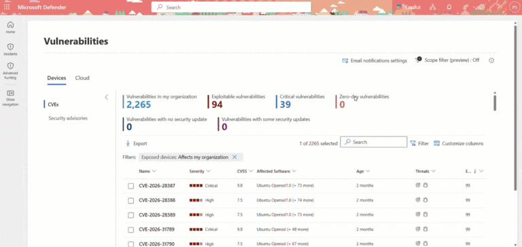This screenshot has height=247, width=522.
Task: Click the Exploitable vulnerabilities 94 card
Action: coord(237,101)
